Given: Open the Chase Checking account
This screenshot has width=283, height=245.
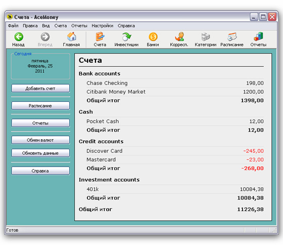Looking at the screenshot, I should click(x=107, y=83).
